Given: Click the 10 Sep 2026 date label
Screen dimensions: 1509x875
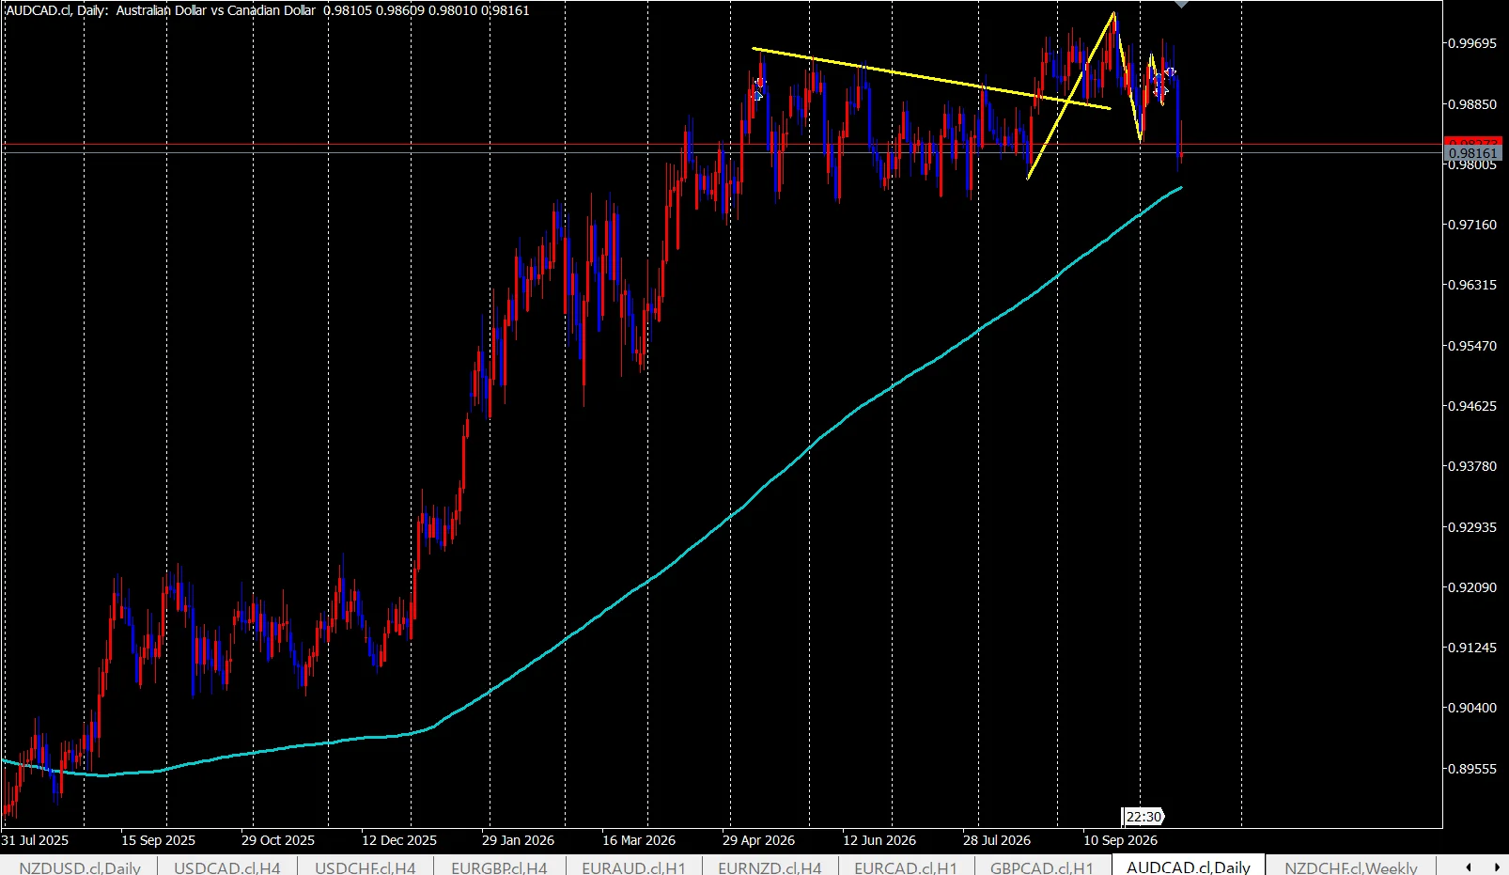Looking at the screenshot, I should (1121, 840).
